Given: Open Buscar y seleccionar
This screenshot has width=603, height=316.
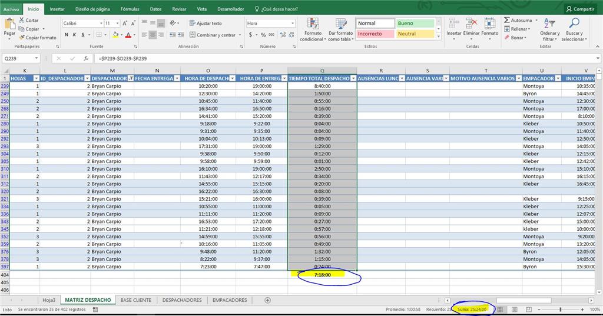Looking at the screenshot, I should tap(574, 29).
